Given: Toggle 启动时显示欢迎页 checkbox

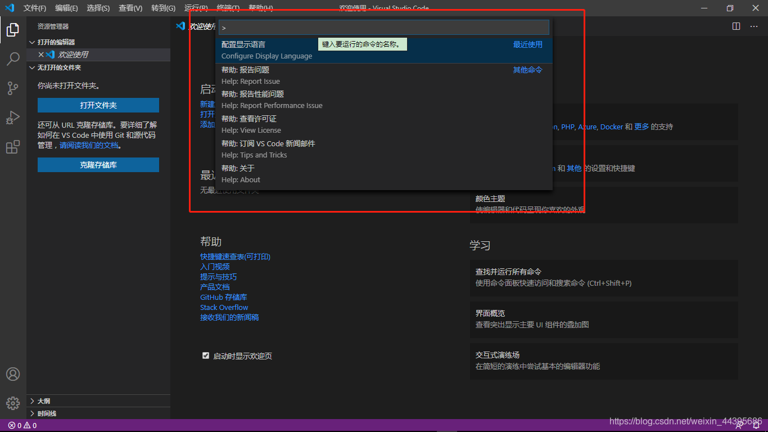Looking at the screenshot, I should click(x=206, y=355).
